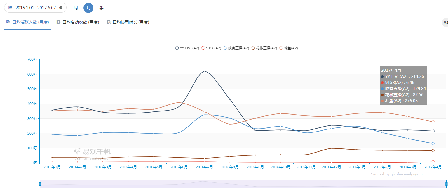Switch to 日均使用时长 (月度) tab
The height and width of the screenshot is (191, 448).
point(131,22)
